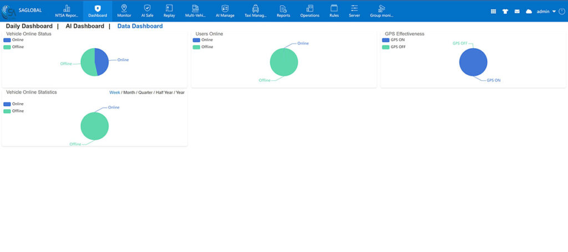Screen dimensions: 568x252
Task: Click 'Online' label beside Users Online pie
Action: tap(303, 43)
